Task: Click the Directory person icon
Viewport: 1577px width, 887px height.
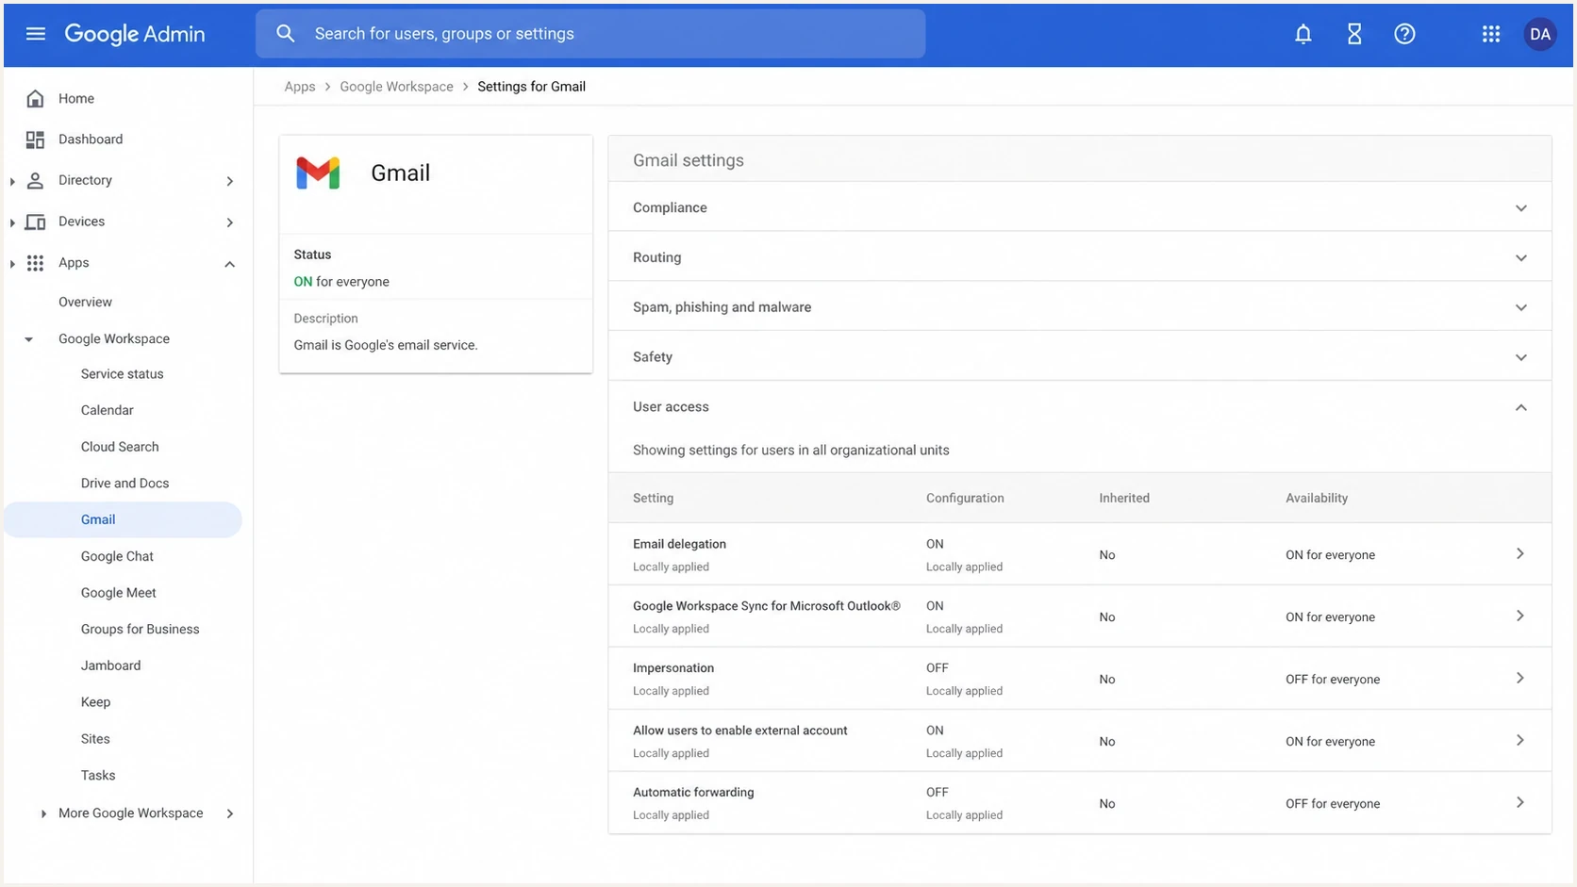Action: (x=35, y=180)
